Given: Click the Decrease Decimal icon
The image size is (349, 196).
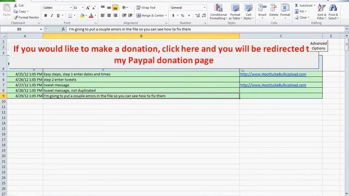Looking at the screenshot, I should tap(203, 16).
